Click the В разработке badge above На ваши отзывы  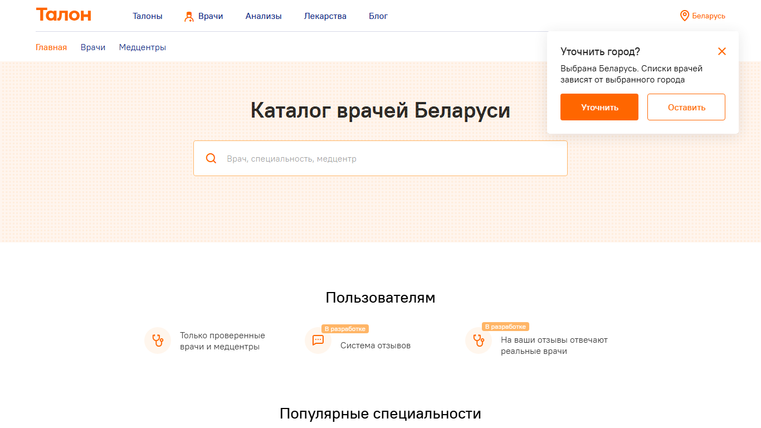pos(505,327)
